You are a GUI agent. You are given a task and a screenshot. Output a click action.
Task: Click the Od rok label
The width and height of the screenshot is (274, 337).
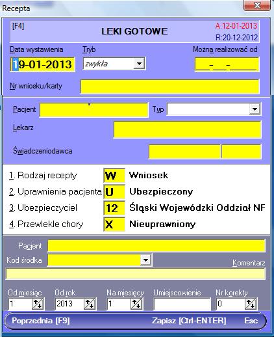(x=65, y=293)
